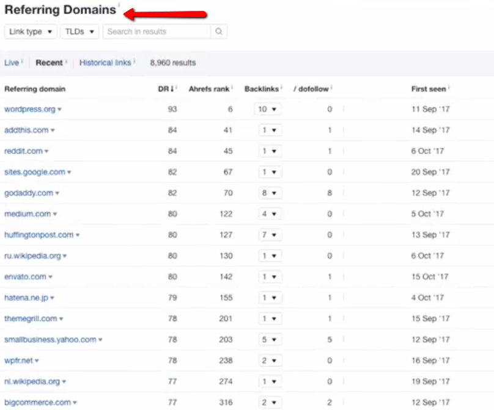Expand wordpress.org backlinks dropdown showing 10
Screen dimensions: 494x410
268,109
